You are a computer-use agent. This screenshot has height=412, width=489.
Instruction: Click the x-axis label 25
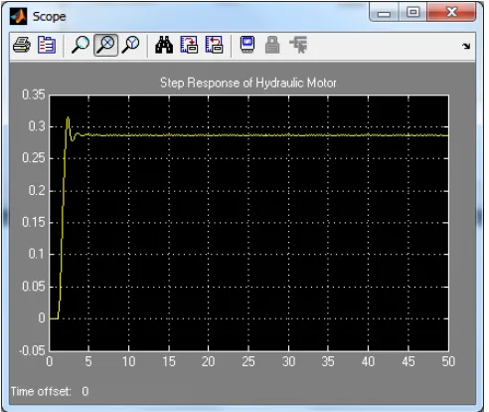[x=248, y=361]
